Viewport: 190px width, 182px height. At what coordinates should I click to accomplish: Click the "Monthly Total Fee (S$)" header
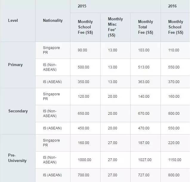(x=145, y=27)
